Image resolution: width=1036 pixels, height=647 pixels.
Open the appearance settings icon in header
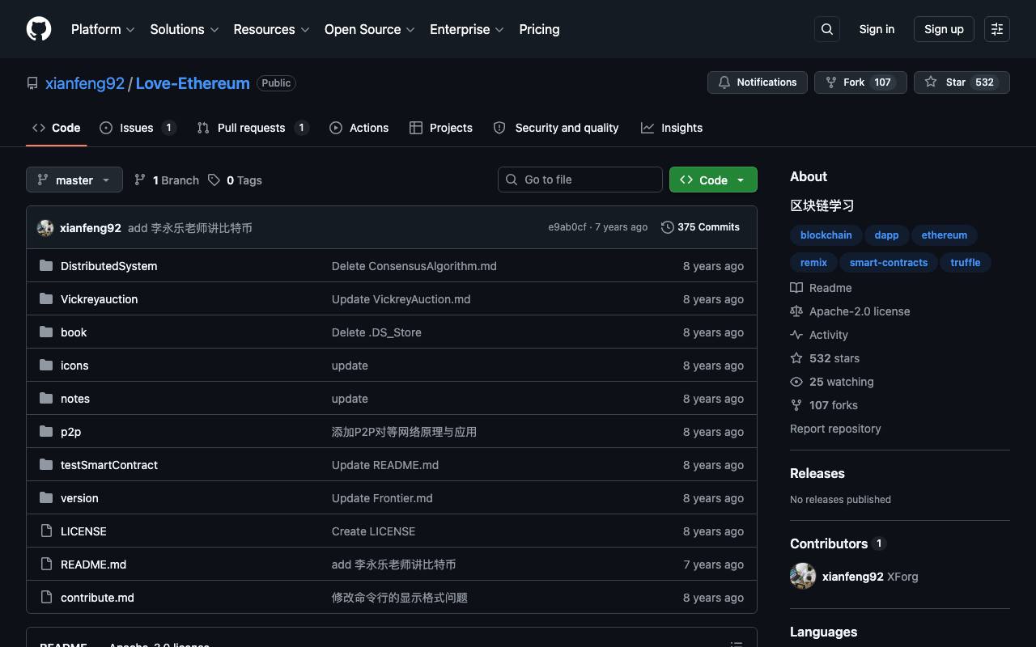point(997,29)
